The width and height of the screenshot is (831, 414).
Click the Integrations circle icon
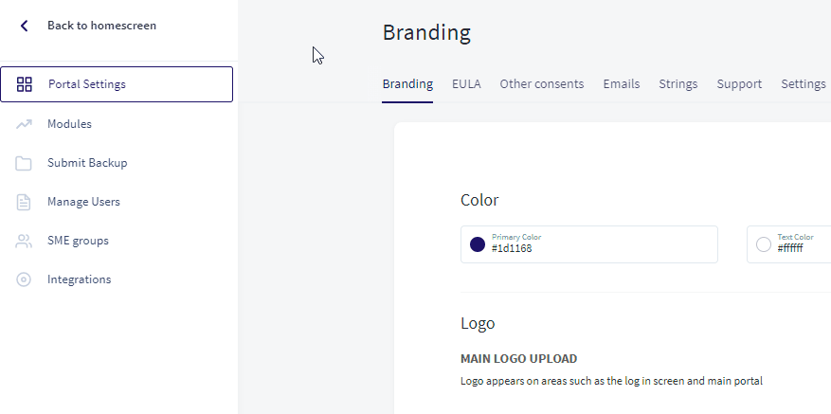click(x=24, y=279)
